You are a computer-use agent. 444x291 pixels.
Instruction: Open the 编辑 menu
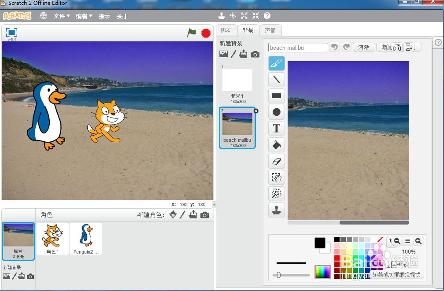pyautogui.click(x=84, y=16)
